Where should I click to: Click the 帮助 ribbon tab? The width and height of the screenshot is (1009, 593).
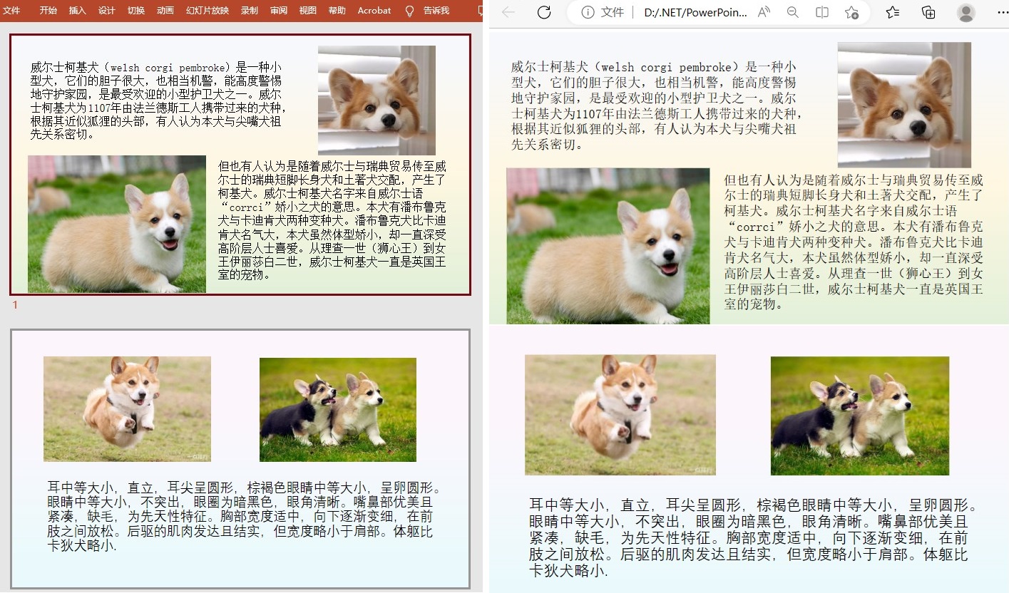337,11
